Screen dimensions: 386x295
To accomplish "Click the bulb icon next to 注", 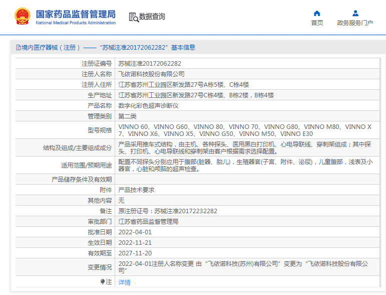I will (x=103, y=281).
